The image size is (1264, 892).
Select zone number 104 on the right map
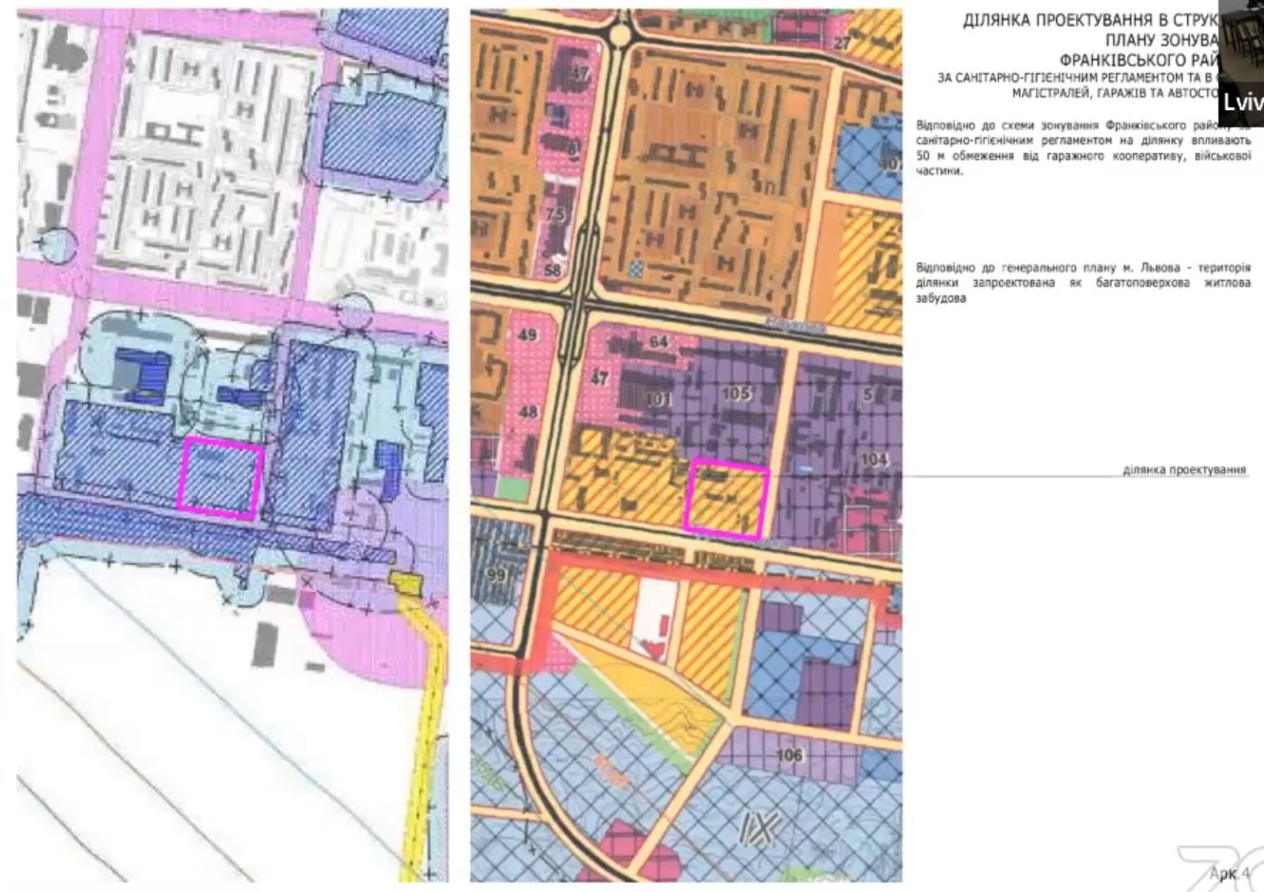tap(874, 461)
